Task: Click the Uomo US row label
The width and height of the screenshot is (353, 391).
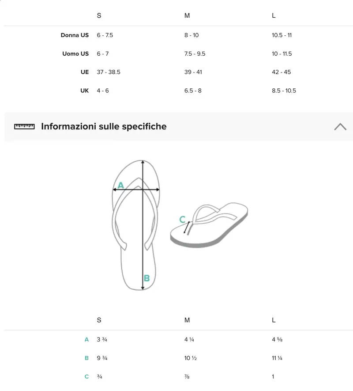Action: pyautogui.click(x=75, y=54)
